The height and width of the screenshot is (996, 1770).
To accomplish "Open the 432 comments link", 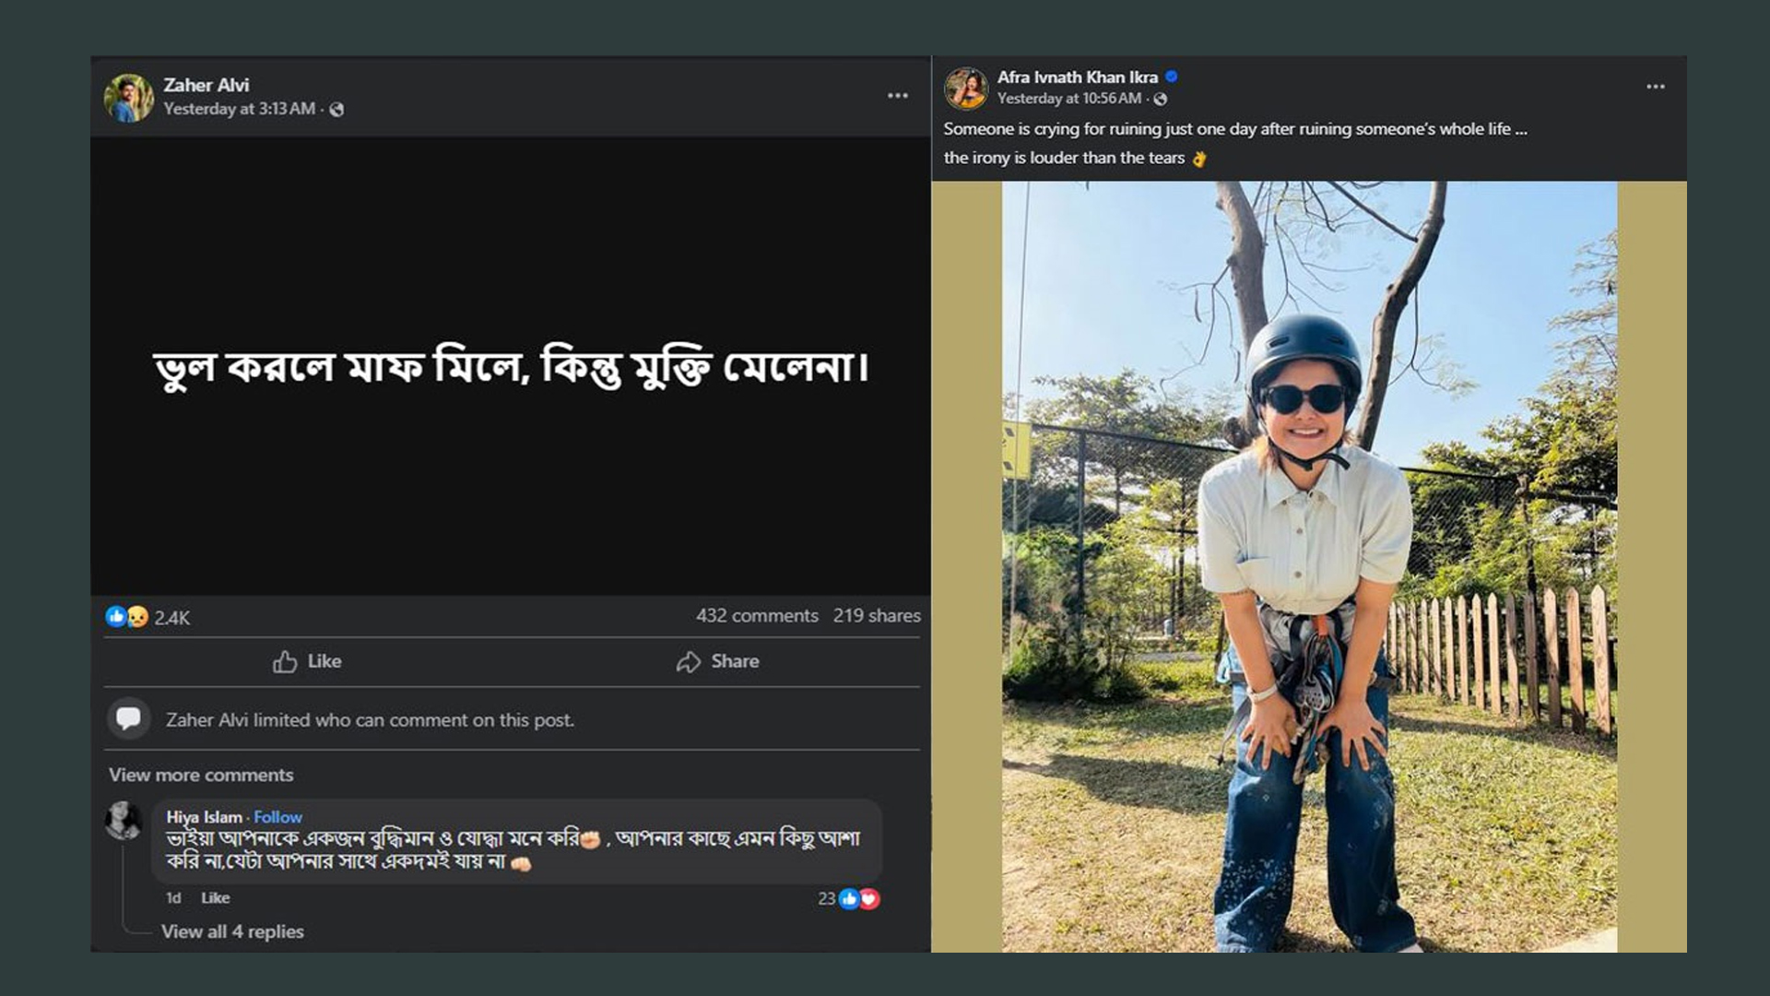I will click(x=757, y=615).
